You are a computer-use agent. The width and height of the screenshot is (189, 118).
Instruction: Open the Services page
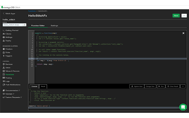(x=7, y=64)
